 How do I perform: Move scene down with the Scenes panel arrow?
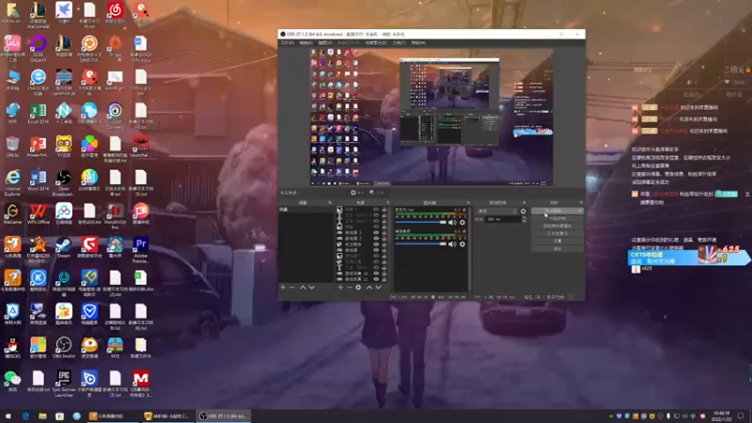click(x=312, y=288)
